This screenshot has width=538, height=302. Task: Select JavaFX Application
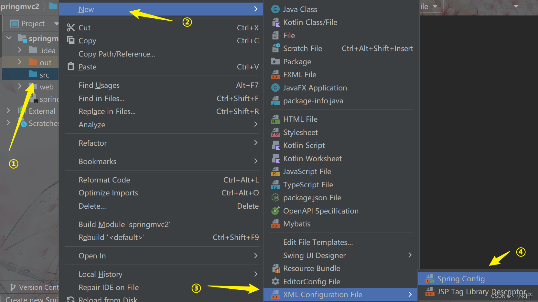tap(315, 88)
